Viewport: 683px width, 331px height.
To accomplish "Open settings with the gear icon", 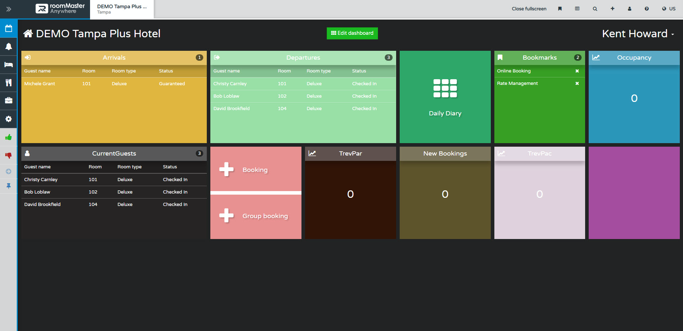I will 8,119.
